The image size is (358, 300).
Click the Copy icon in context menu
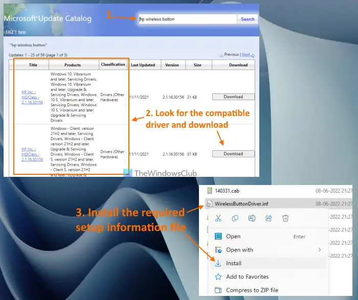coord(235,218)
